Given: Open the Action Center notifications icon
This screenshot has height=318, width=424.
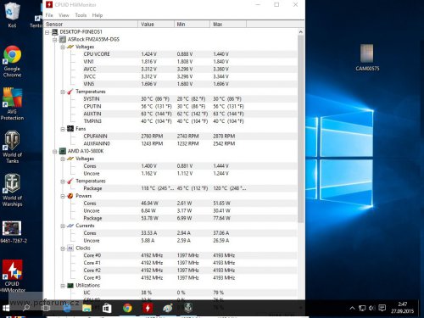Looking at the screenshot, I should click(x=382, y=308).
